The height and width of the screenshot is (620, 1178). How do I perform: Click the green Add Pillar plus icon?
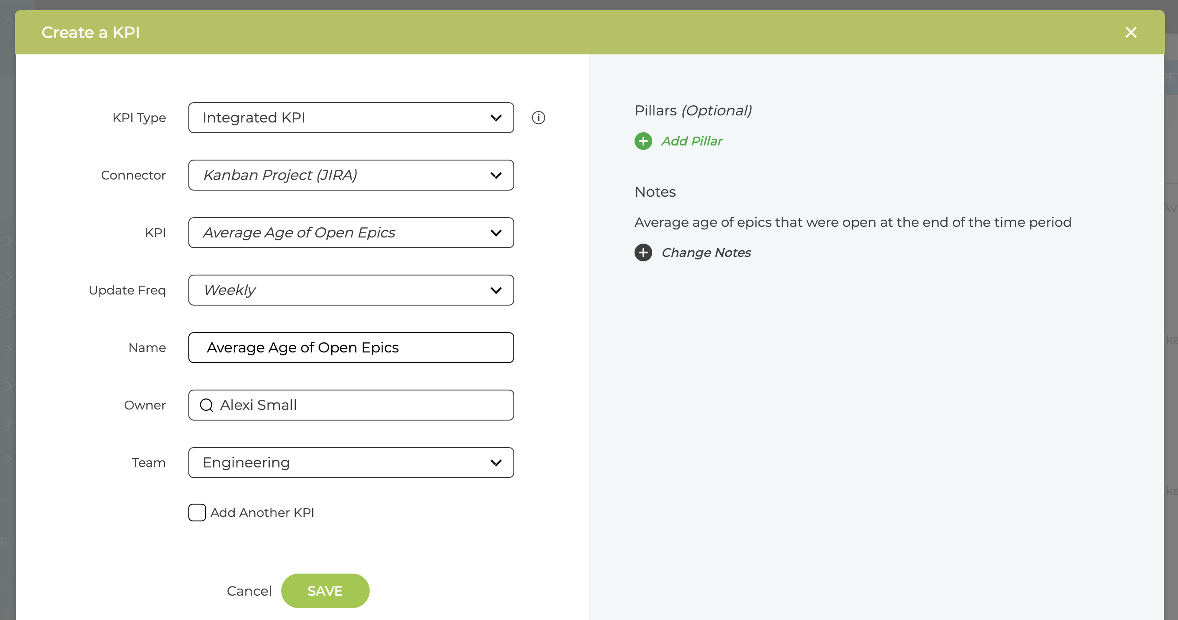pos(643,141)
